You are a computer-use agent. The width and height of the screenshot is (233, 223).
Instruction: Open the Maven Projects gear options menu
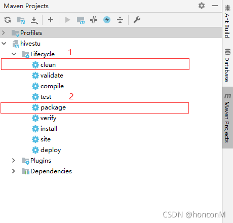pyautogui.click(x=202, y=6)
